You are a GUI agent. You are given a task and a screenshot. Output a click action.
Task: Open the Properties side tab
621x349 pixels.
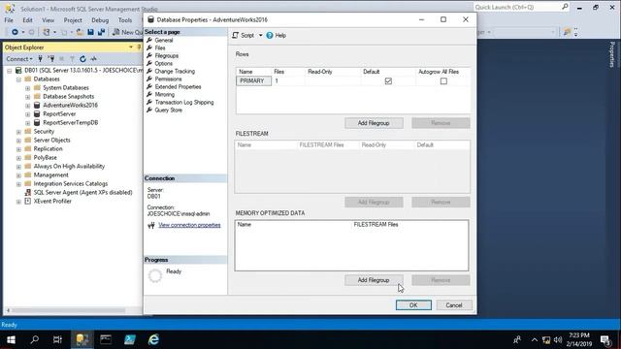pyautogui.click(x=612, y=54)
